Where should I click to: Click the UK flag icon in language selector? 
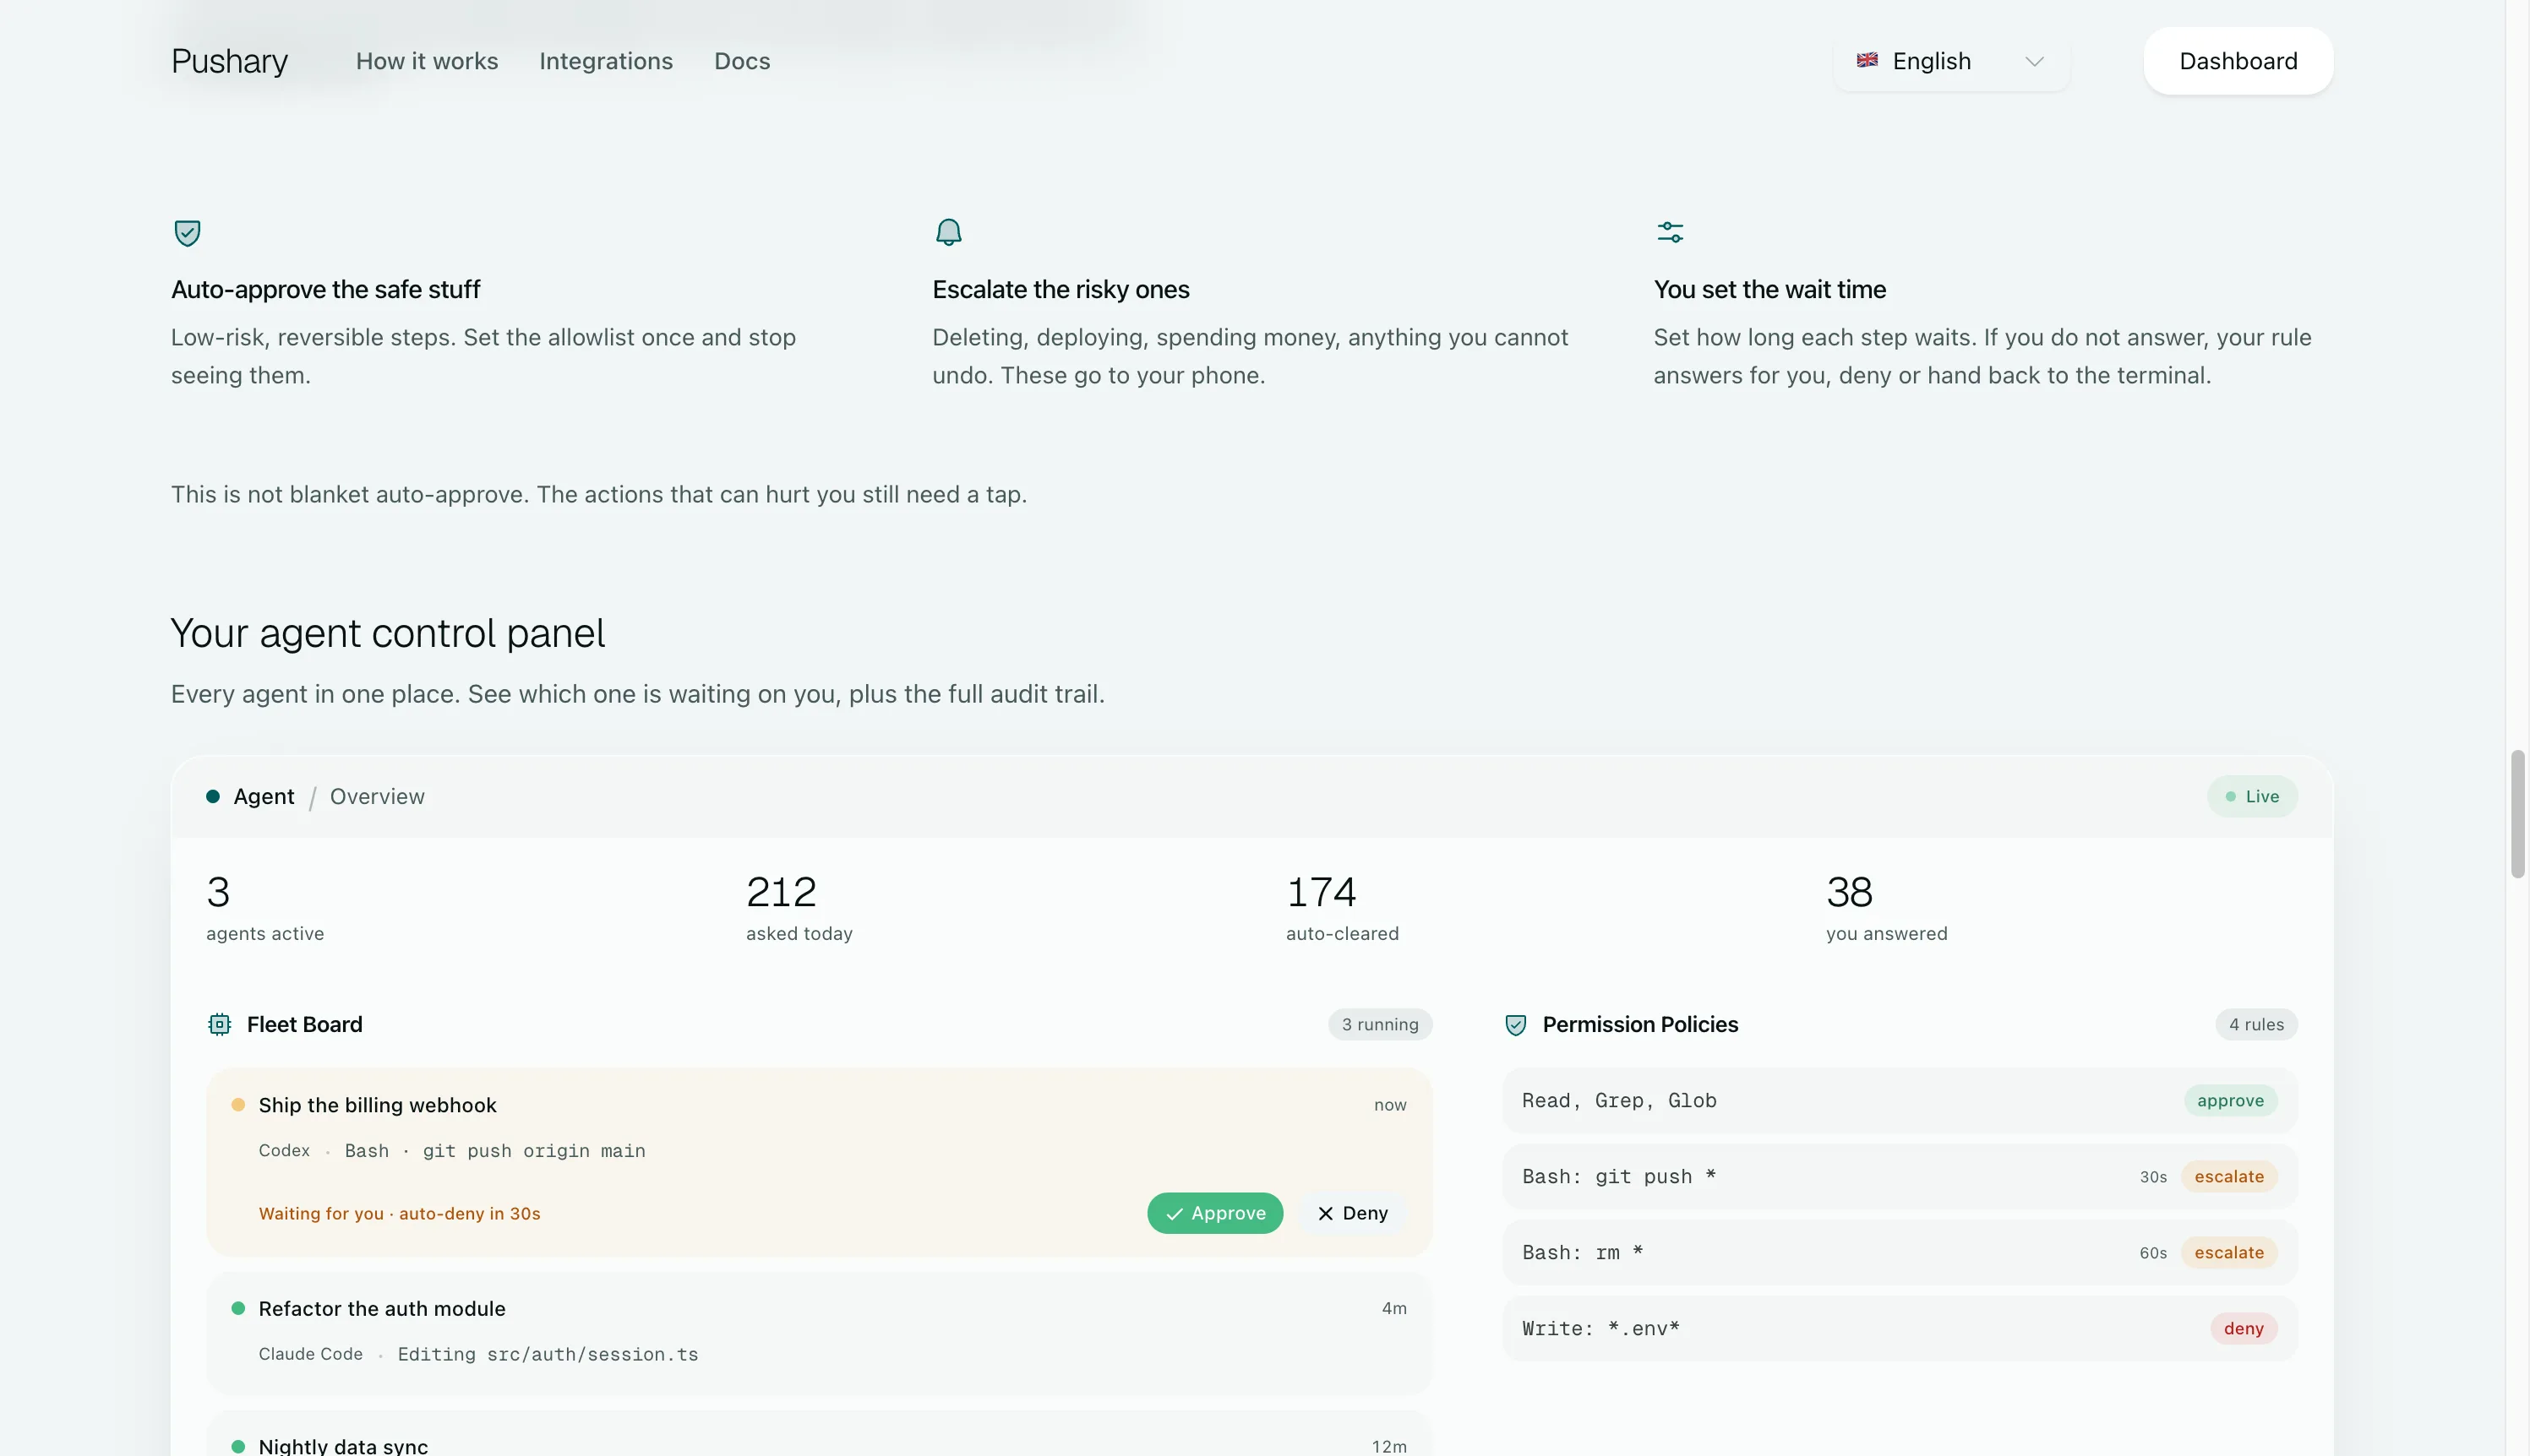tap(1867, 60)
